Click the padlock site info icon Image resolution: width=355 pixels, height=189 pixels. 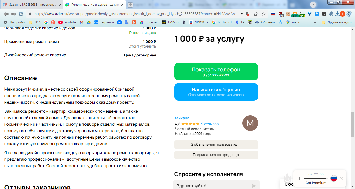[30, 14]
